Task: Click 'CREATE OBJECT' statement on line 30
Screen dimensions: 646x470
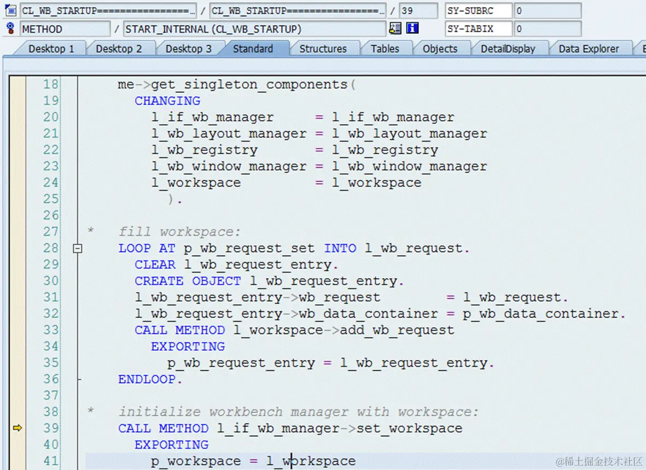Action: [x=188, y=281]
